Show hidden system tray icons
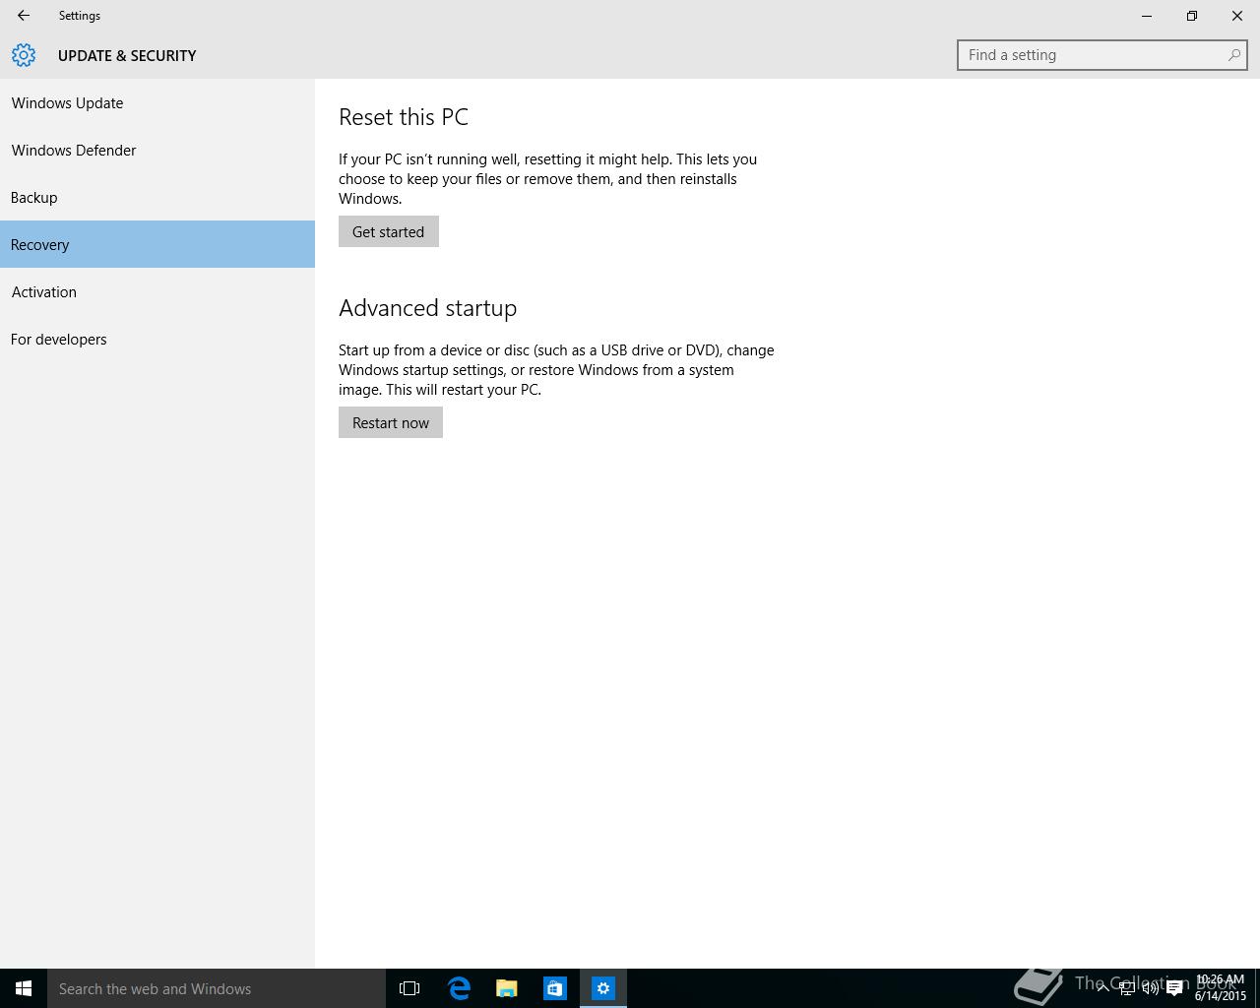This screenshot has height=1008, width=1260. [x=1103, y=988]
